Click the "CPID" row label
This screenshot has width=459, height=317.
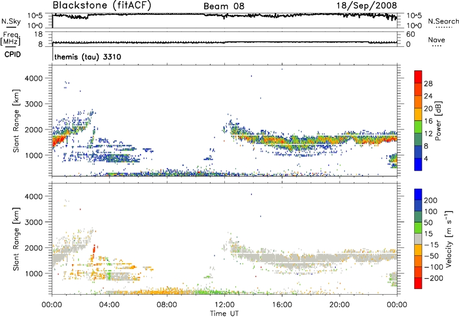coord(13,54)
